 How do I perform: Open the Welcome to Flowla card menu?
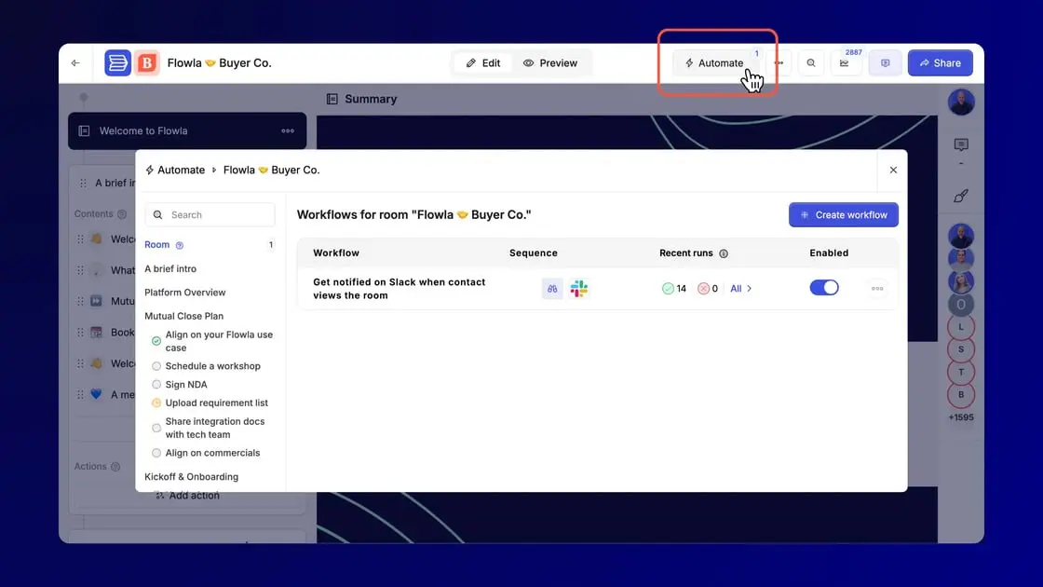[288, 131]
